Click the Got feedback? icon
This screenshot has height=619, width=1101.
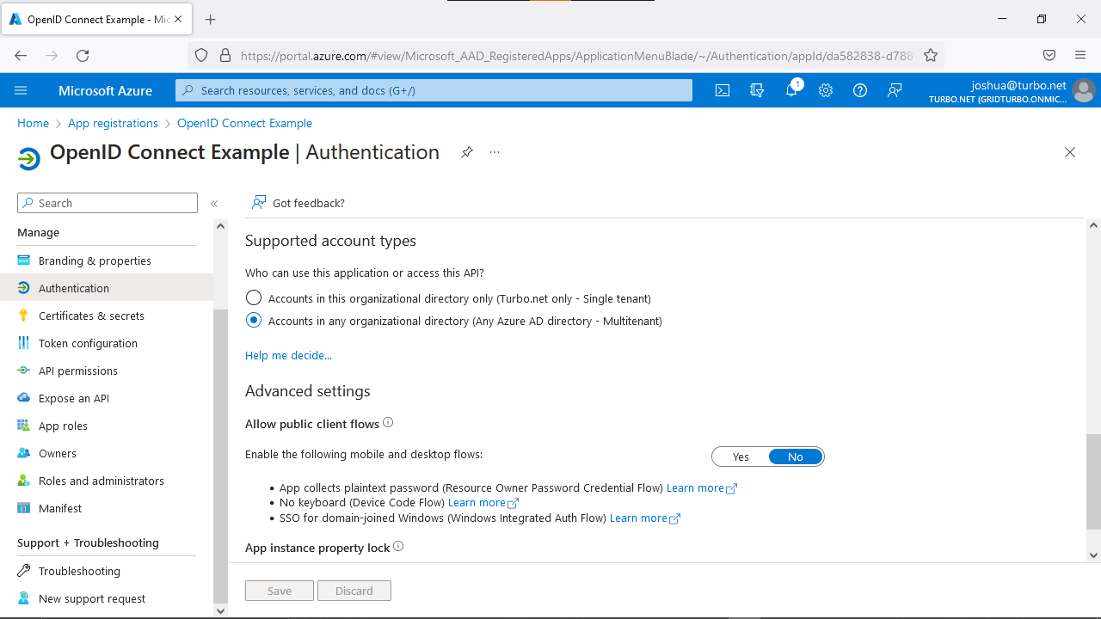coord(258,203)
